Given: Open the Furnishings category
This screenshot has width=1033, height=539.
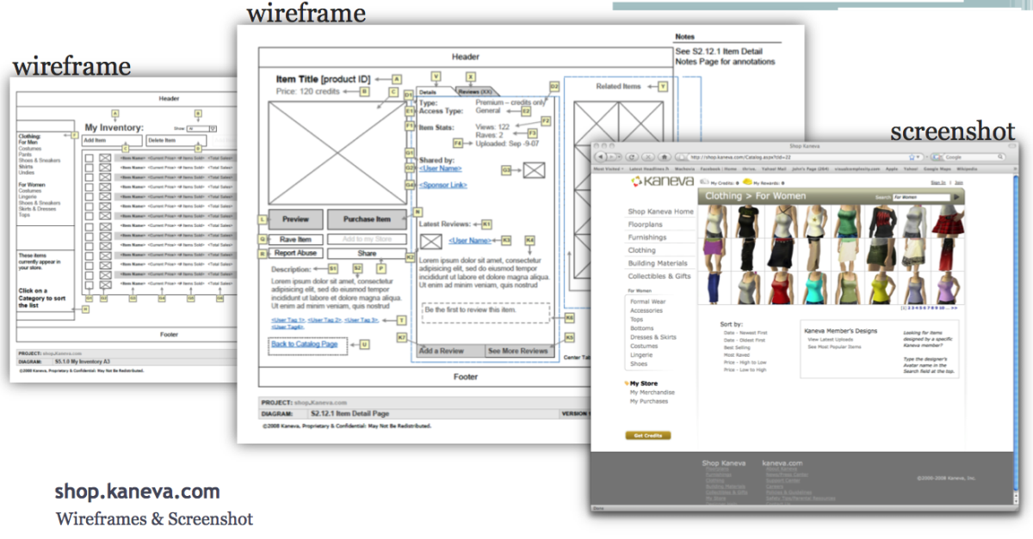Looking at the screenshot, I should tap(647, 237).
